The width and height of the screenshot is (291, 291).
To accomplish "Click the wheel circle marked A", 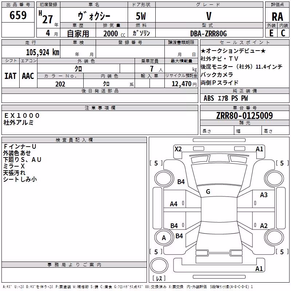I will coord(164,238).
